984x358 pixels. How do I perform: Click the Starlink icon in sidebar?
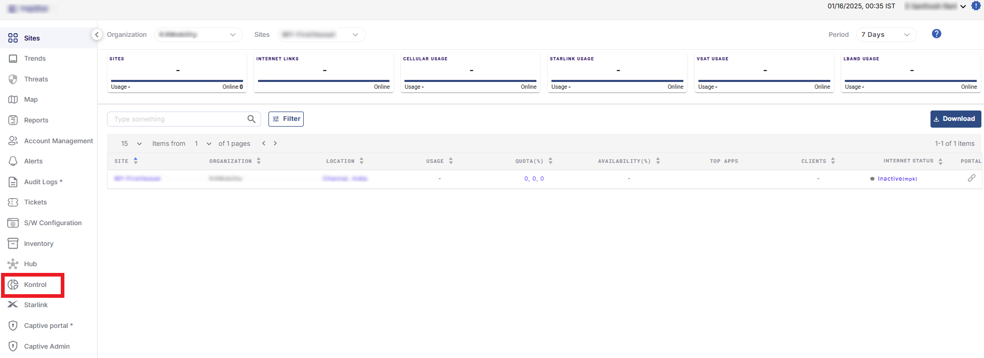pyautogui.click(x=13, y=305)
